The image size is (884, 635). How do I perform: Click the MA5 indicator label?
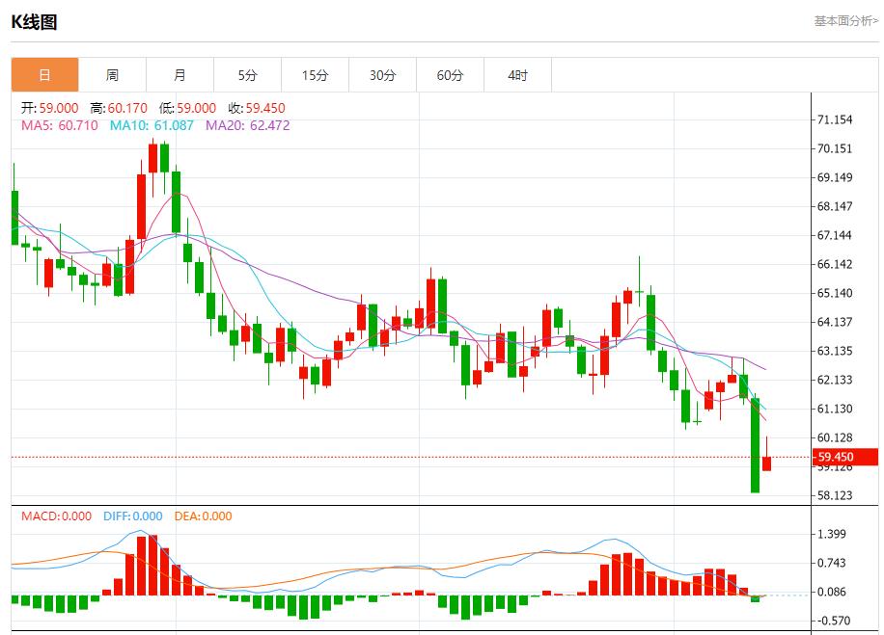coord(59,125)
